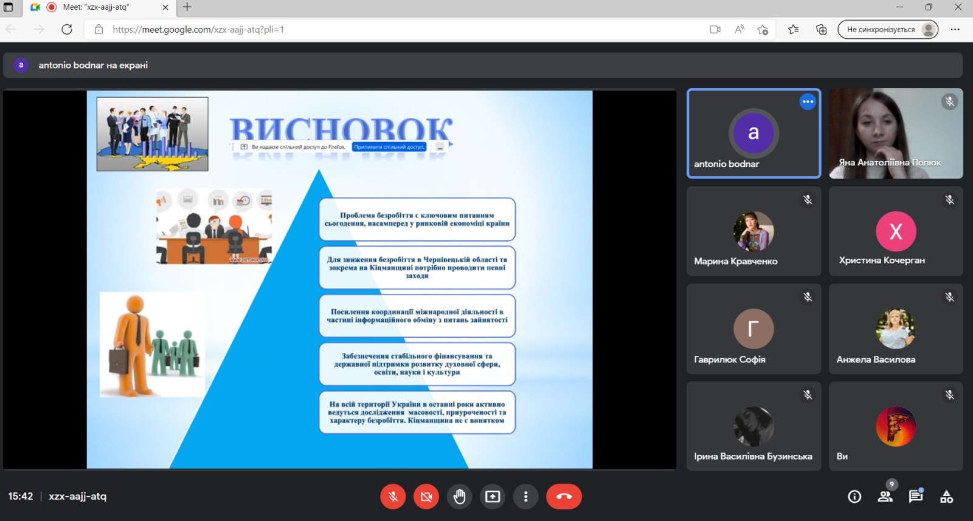Open meeting details info icon
Image resolution: width=973 pixels, height=521 pixels.
click(854, 497)
